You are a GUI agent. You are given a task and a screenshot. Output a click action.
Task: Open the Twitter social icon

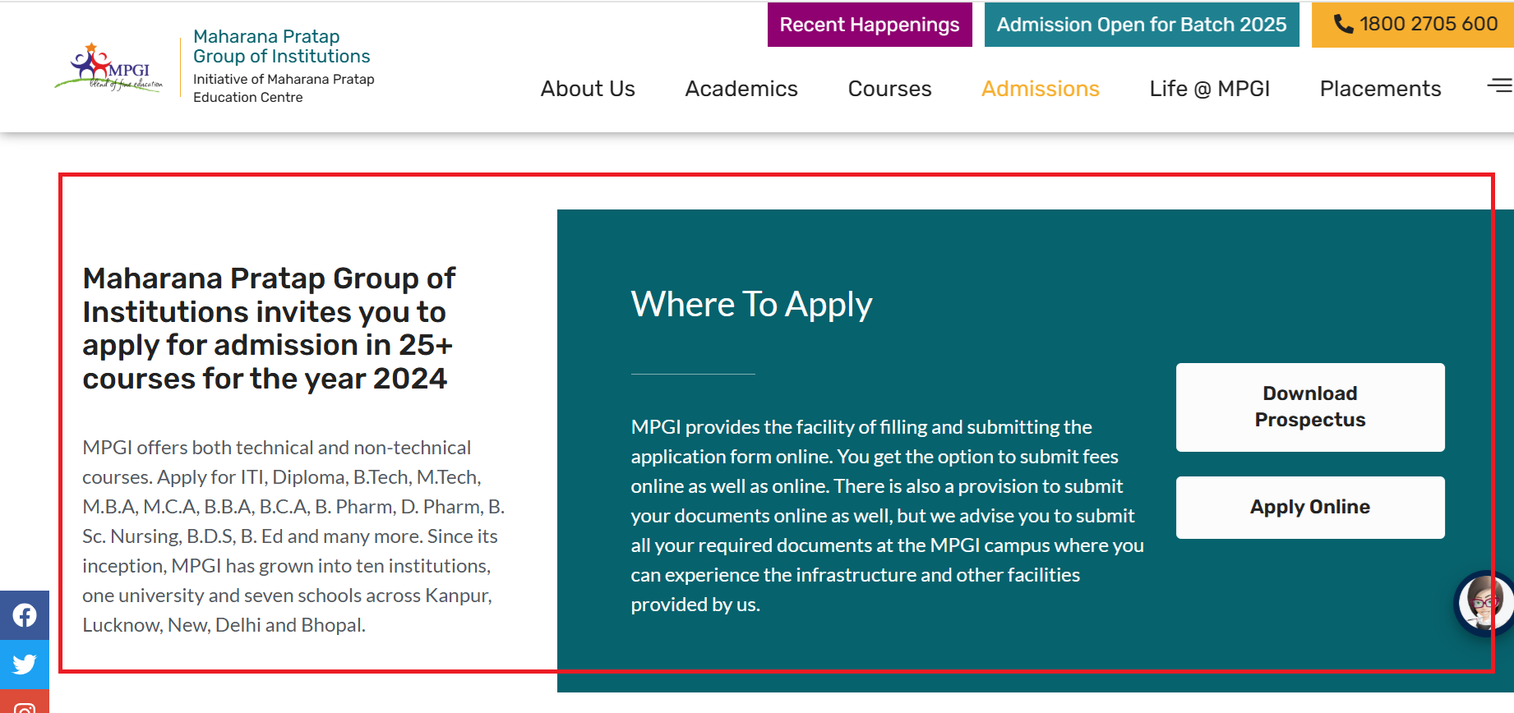click(x=25, y=664)
